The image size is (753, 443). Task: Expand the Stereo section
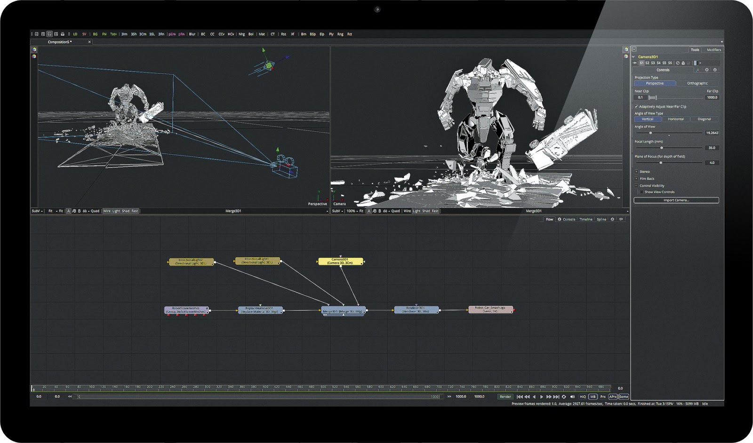tap(636, 172)
